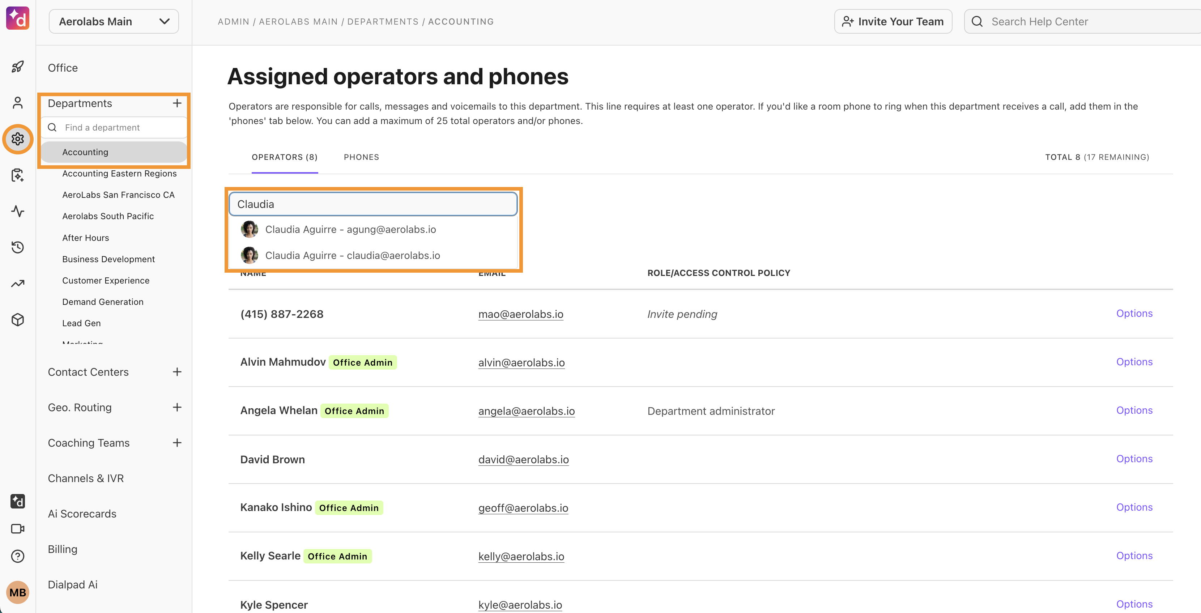Open the history clock icon in sidebar
The height and width of the screenshot is (613, 1201).
coord(18,247)
